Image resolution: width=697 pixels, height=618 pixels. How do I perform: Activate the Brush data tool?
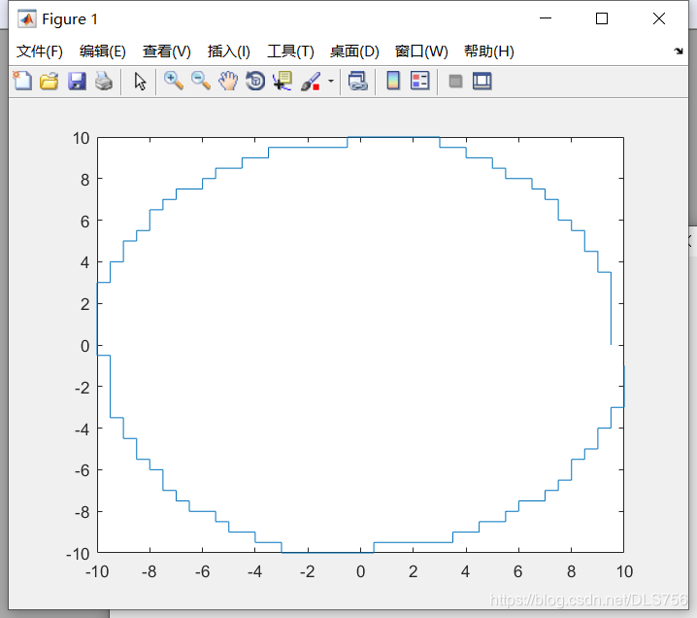311,82
